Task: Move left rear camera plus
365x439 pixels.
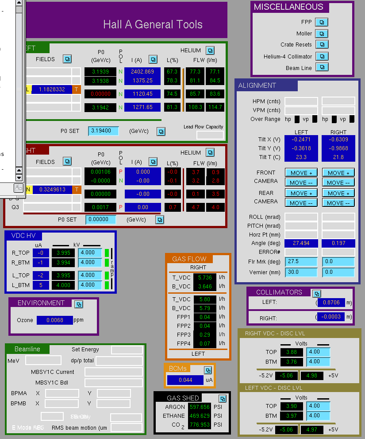Action: [x=301, y=193]
